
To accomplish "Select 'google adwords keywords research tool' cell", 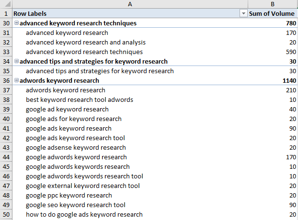I will click(130, 176).
